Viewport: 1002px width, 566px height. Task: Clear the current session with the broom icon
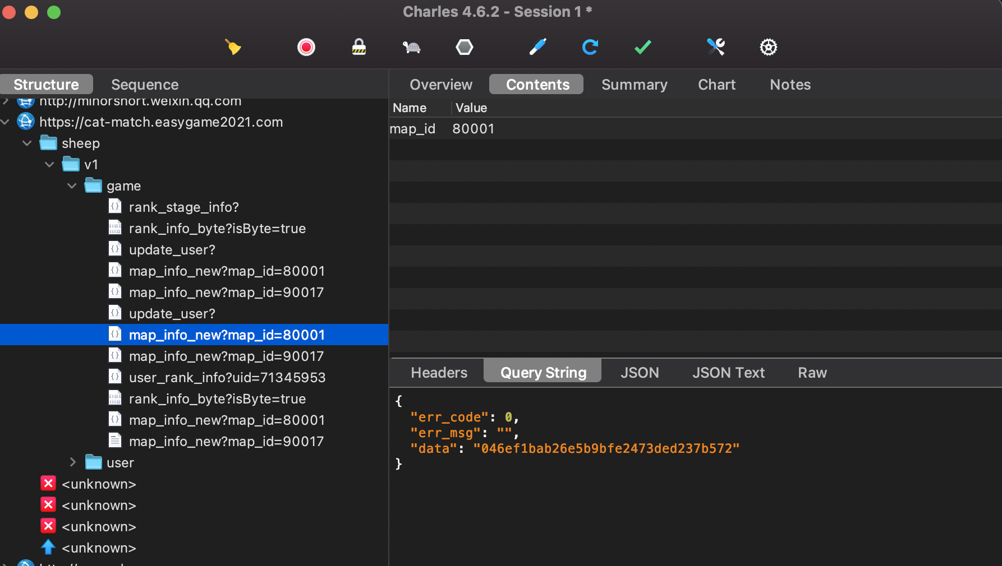click(x=233, y=47)
